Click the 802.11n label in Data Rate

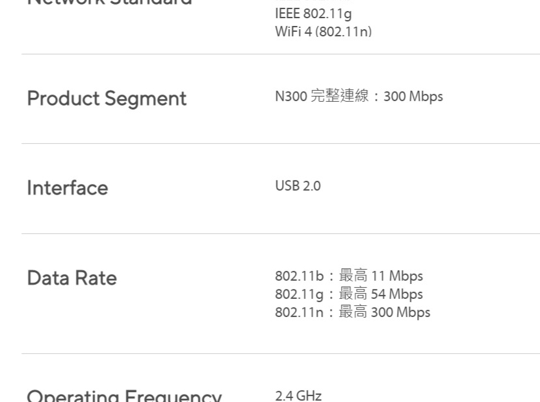300,313
